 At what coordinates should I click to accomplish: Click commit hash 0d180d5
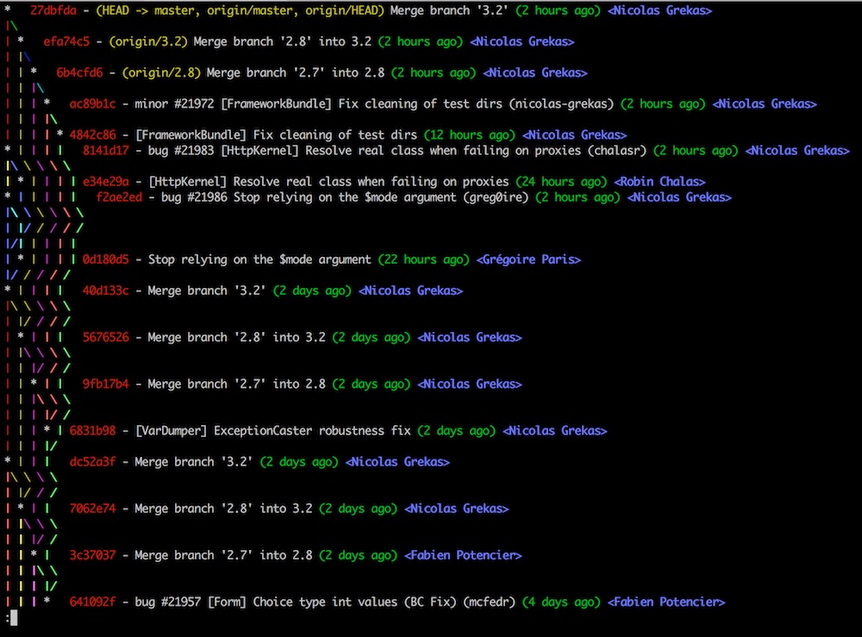click(x=105, y=259)
